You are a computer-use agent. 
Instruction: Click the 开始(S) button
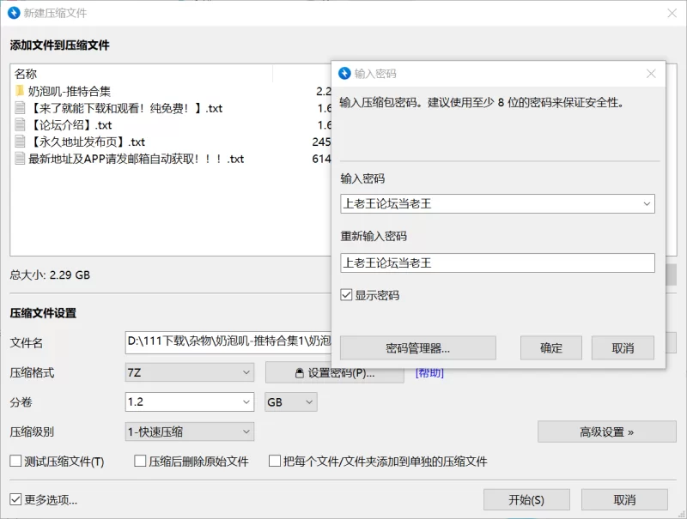pyautogui.click(x=526, y=500)
